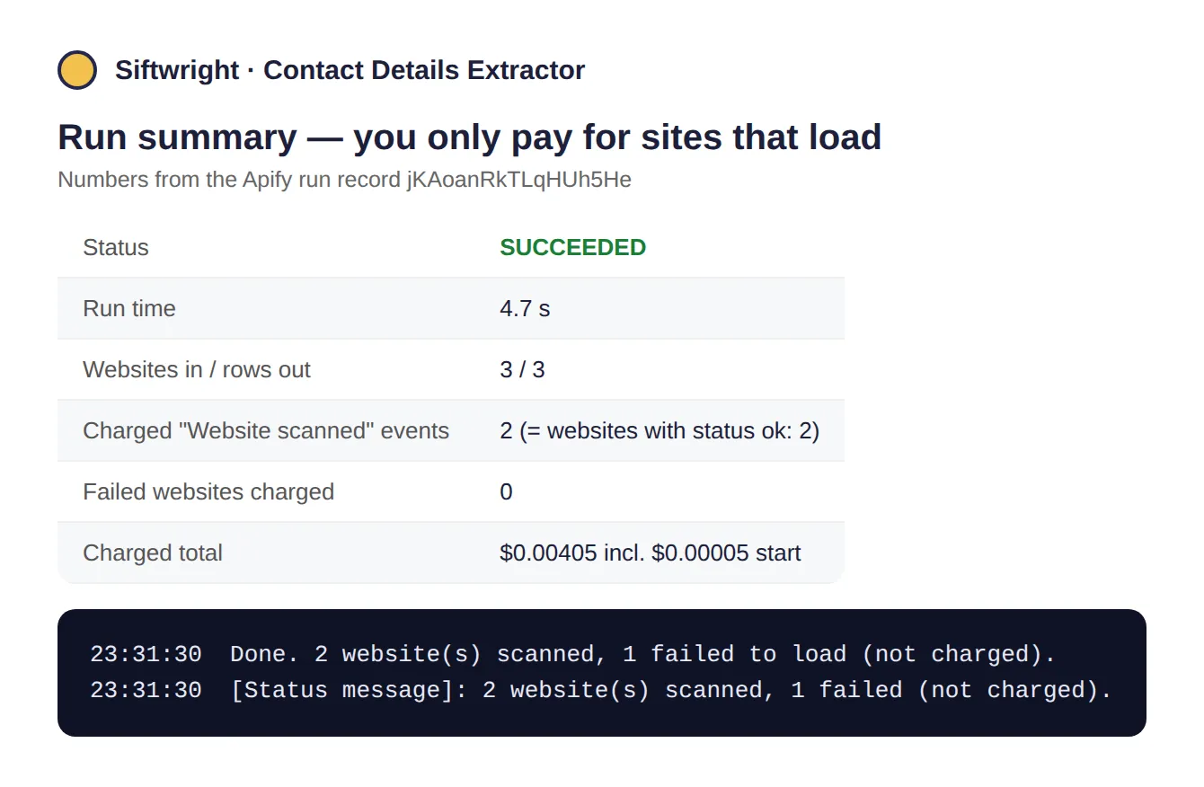Click the Apify run record subtitle
The width and height of the screenshot is (1204, 787).
(344, 180)
